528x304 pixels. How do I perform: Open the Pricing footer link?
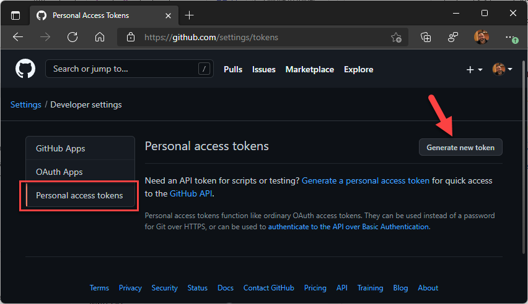click(315, 288)
